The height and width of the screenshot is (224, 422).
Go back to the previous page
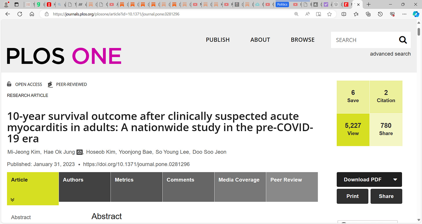click(8, 14)
